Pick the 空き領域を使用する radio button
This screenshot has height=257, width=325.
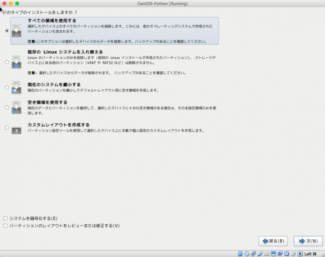(x=7, y=107)
